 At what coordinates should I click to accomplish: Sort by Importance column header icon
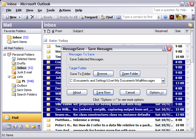click(x=45, y=31)
